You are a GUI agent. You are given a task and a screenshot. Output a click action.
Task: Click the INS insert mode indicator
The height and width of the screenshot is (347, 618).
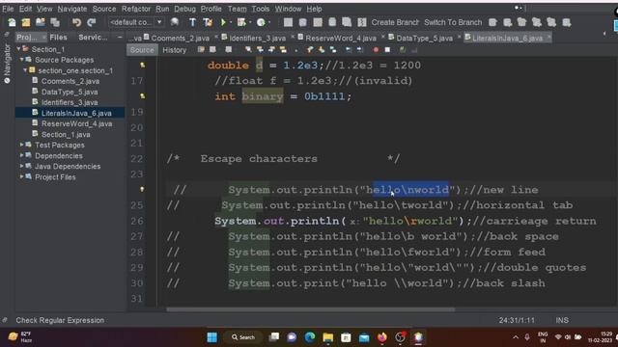point(562,320)
